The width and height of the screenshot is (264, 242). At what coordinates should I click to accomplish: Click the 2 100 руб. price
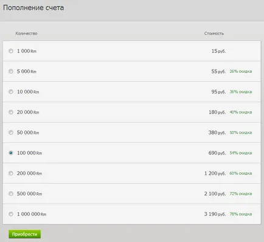(215, 193)
